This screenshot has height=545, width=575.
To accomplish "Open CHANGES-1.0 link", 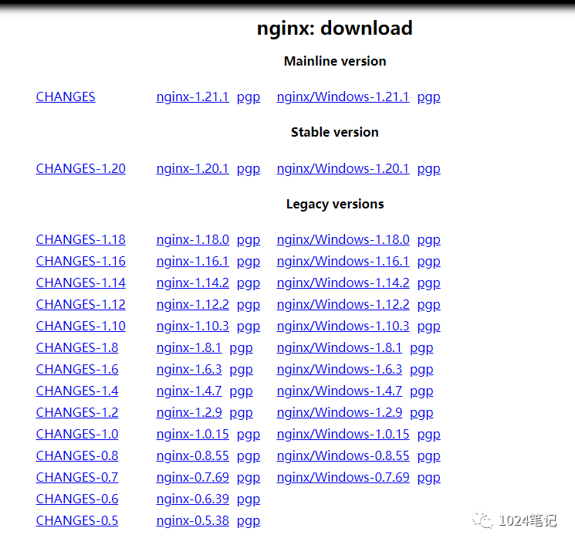I will pos(77,435).
